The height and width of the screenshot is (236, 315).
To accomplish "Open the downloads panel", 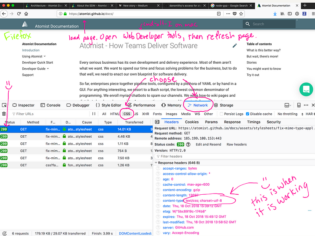I will (x=275, y=14).
